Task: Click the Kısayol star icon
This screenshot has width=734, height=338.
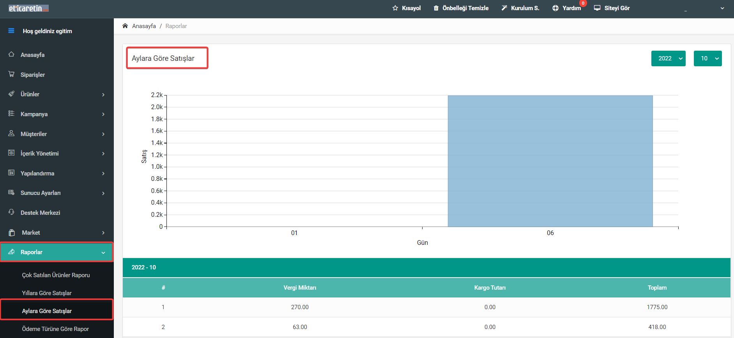Action: [x=395, y=8]
